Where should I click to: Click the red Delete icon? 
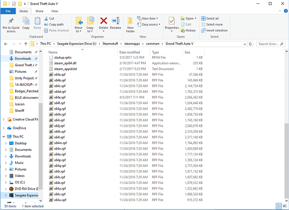tap(104, 21)
